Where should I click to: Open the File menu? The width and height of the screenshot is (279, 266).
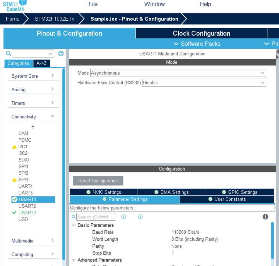(x=93, y=4)
